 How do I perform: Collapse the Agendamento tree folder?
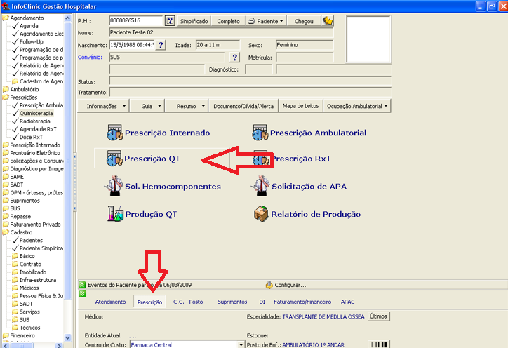click(x=6, y=18)
